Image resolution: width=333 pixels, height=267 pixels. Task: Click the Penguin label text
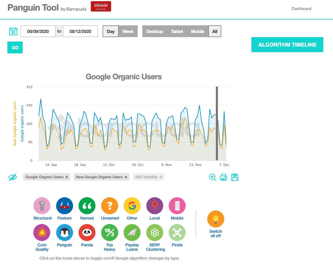[x=65, y=245]
